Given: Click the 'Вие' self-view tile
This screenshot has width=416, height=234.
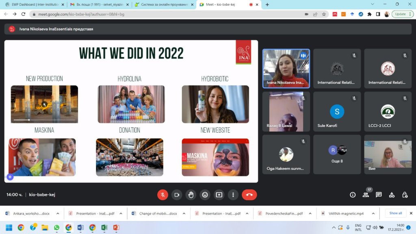Looking at the screenshot, I should tap(388, 154).
